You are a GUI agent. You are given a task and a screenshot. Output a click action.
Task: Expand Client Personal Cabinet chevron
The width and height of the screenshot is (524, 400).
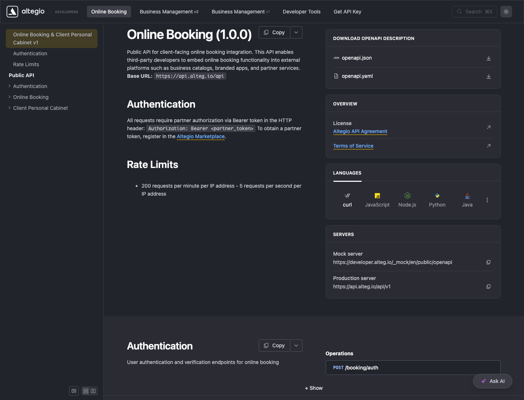pyautogui.click(x=9, y=108)
